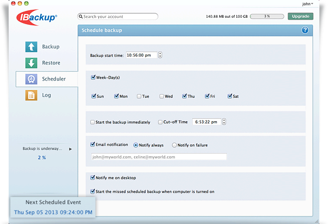Click the Upgrade button
Viewport: 328px width, 224px height.
click(x=300, y=16)
